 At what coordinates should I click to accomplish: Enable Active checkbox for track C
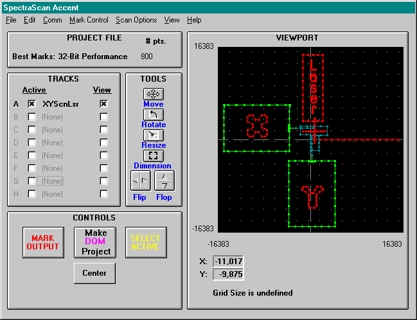31,130
